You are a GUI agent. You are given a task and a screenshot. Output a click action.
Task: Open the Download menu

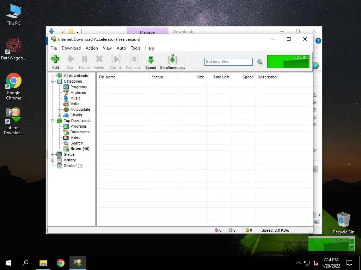(71, 48)
